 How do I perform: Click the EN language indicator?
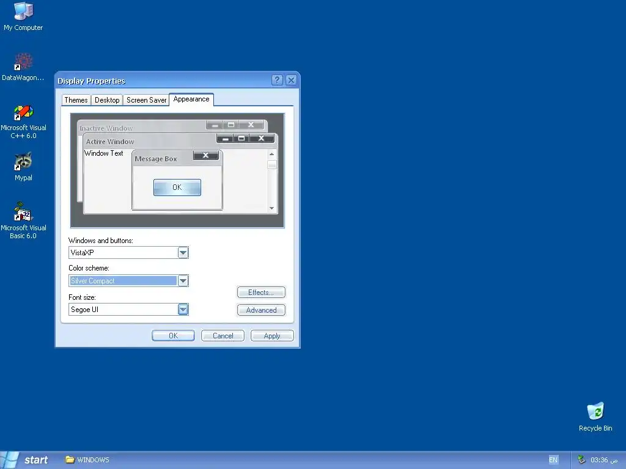[553, 460]
